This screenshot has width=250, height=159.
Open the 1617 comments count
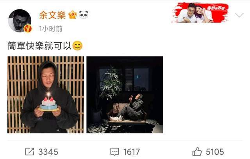click(132, 152)
